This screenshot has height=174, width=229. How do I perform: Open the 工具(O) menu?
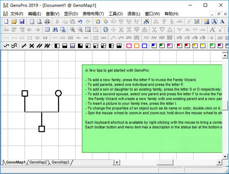115,14
